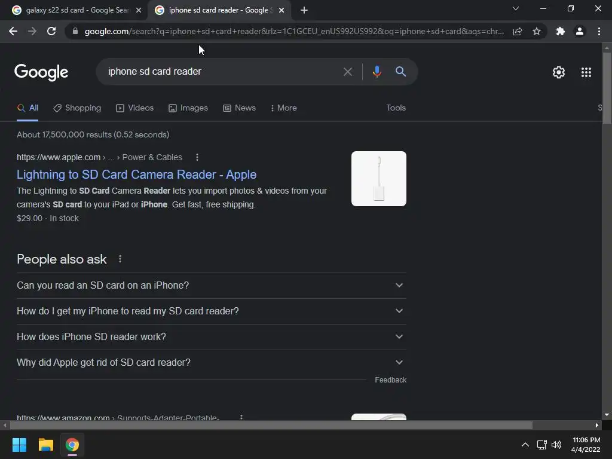This screenshot has width=612, height=459.
Task: Open the network status tray icon
Action: 541,445
